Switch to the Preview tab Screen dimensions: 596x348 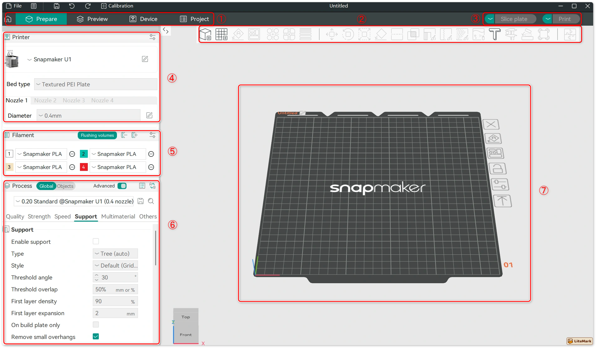[92, 19]
